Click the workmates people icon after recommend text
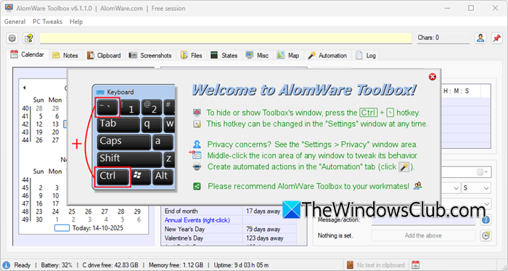The image size is (508, 271). (417, 186)
